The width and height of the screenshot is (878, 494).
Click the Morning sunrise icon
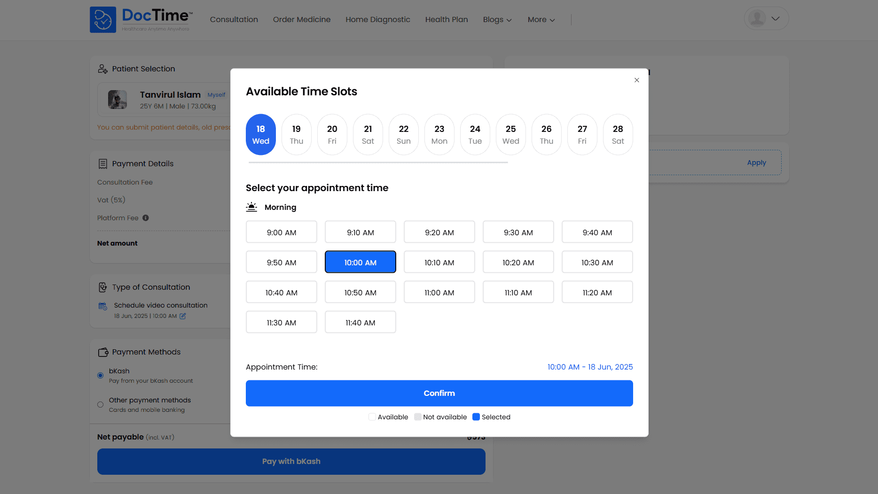click(251, 207)
